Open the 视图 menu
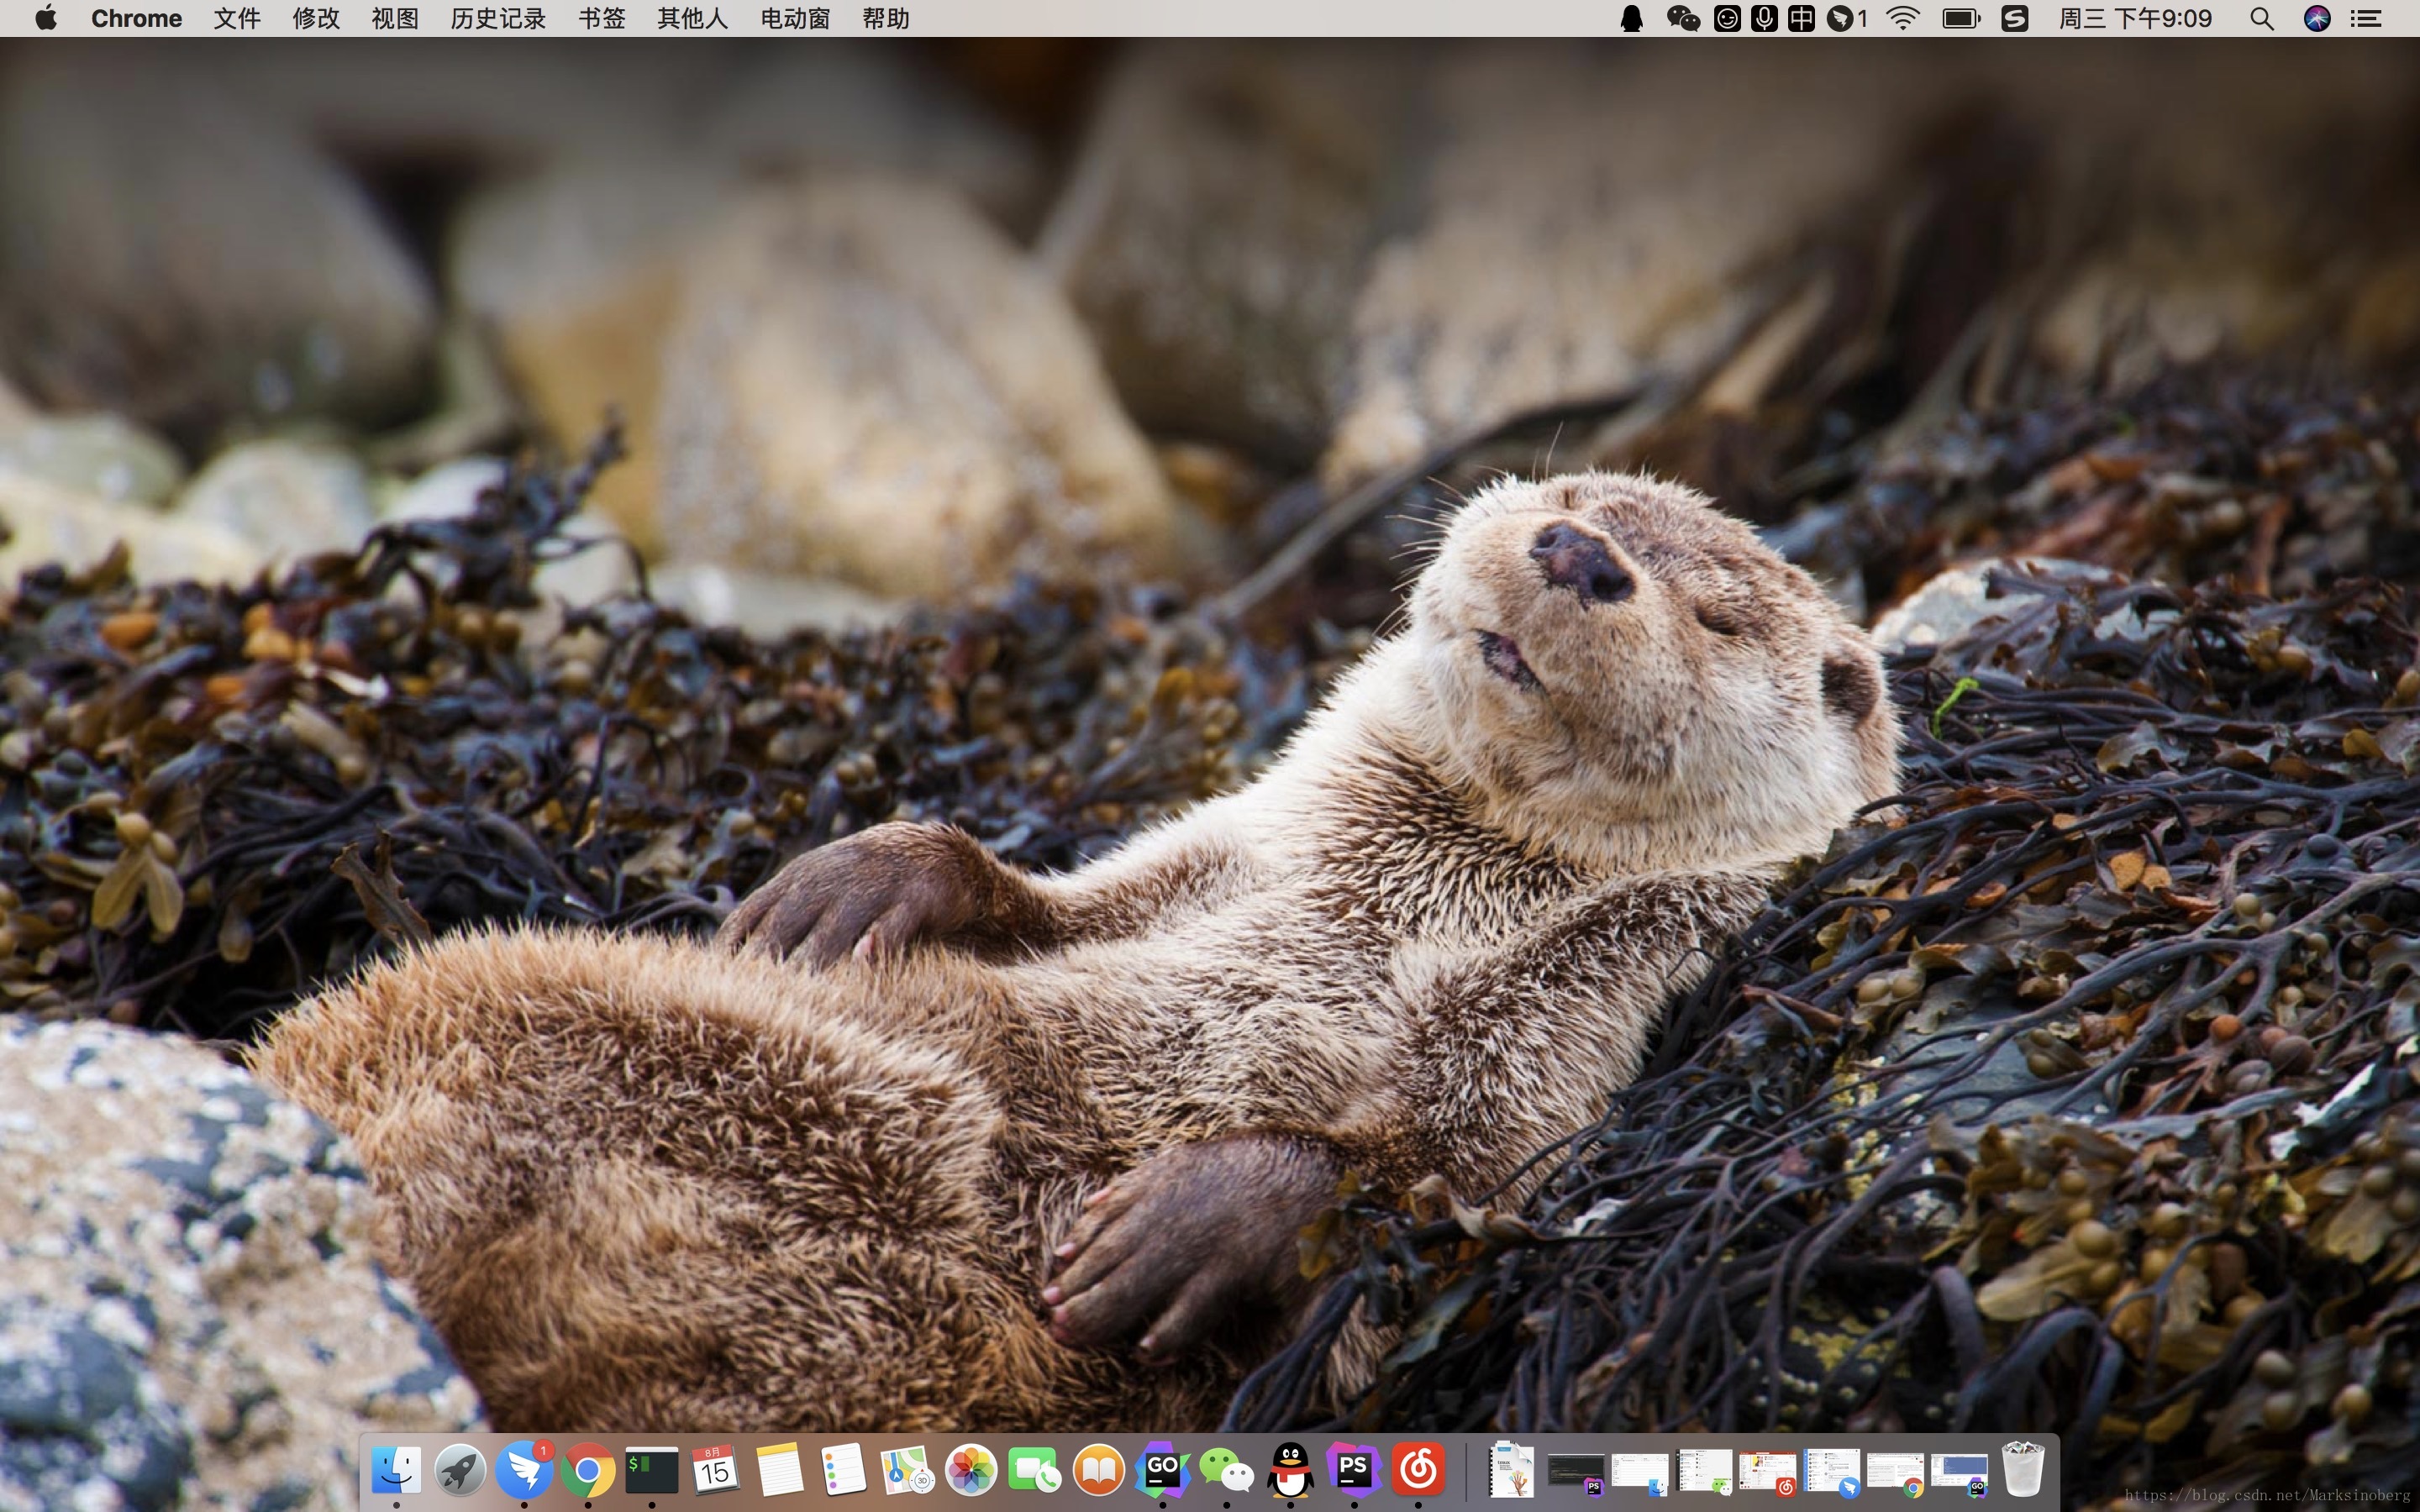 [x=395, y=18]
